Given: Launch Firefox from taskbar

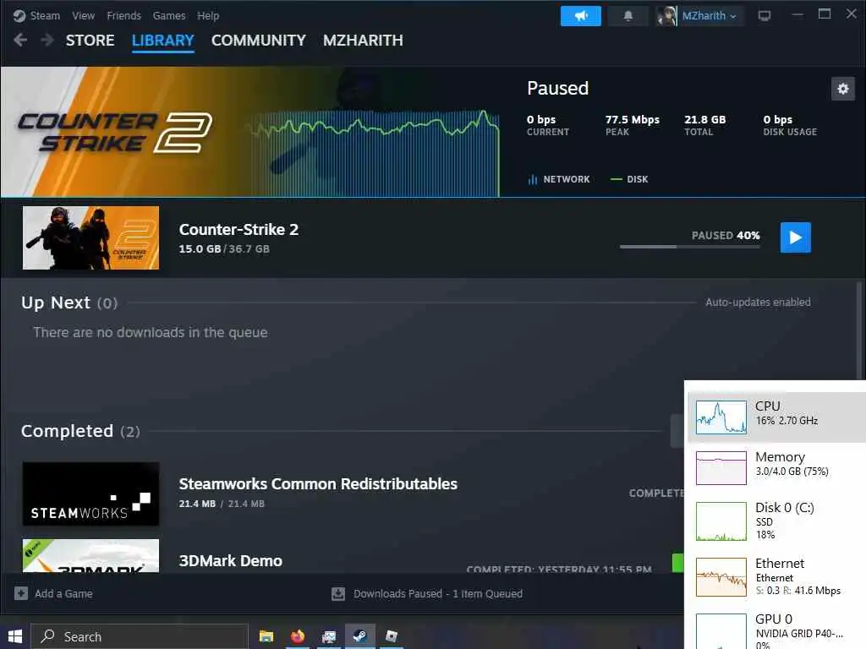Looking at the screenshot, I should coord(298,636).
